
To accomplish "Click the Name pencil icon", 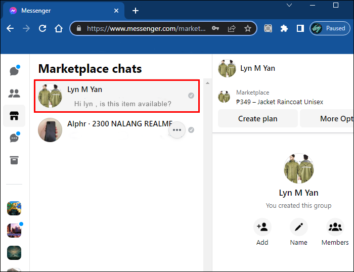I will click(x=298, y=228).
